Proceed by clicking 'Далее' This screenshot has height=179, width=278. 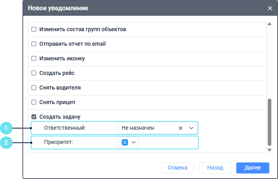click(252, 168)
